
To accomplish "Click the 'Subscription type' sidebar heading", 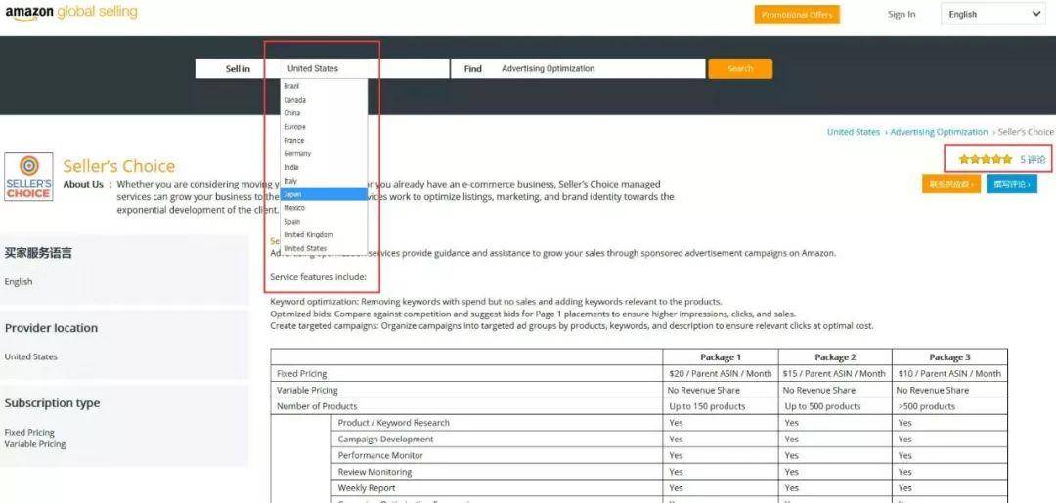I will tap(52, 402).
